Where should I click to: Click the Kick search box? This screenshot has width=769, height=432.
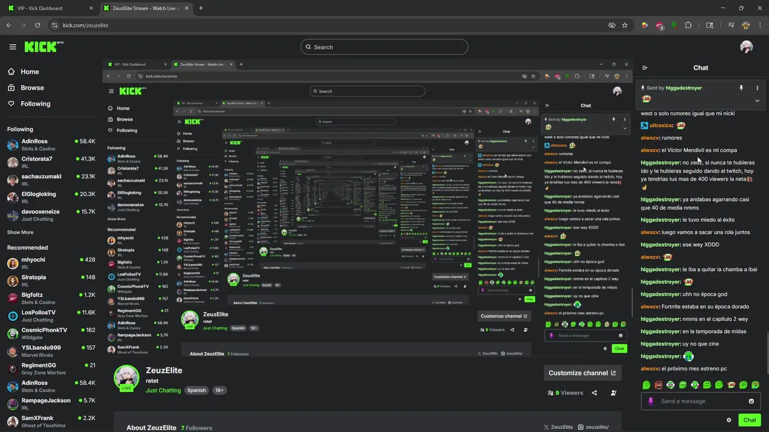(384, 47)
